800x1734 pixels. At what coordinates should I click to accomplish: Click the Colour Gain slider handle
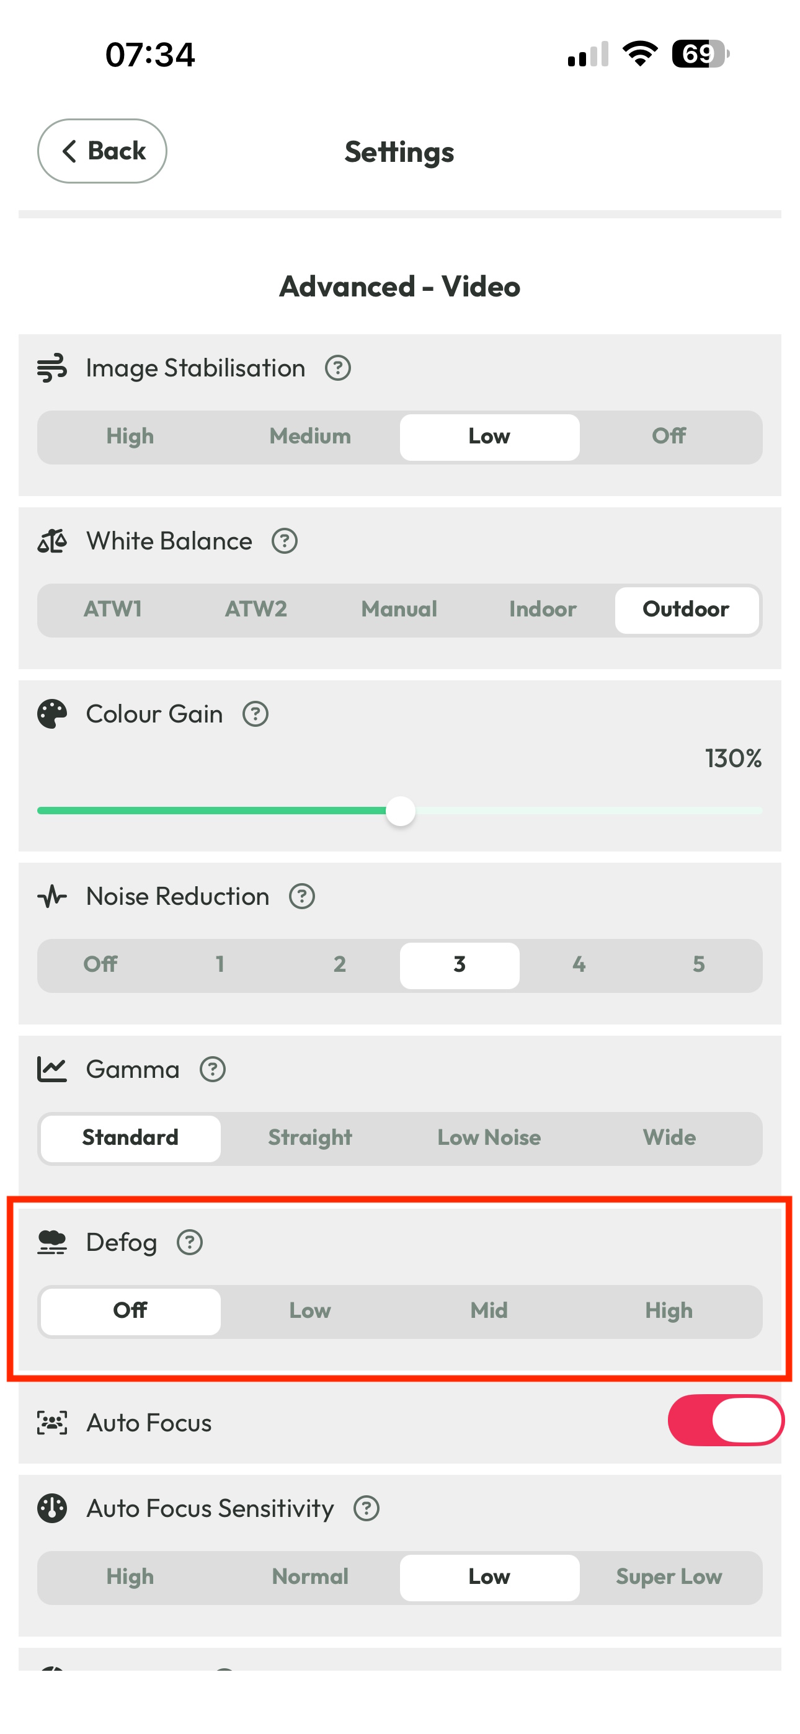click(401, 811)
